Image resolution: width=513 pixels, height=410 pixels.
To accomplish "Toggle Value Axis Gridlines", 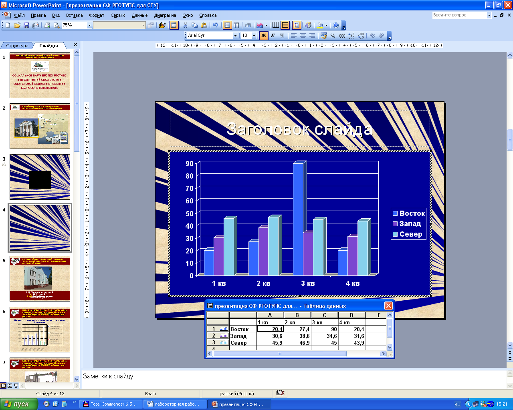I will coord(285,25).
